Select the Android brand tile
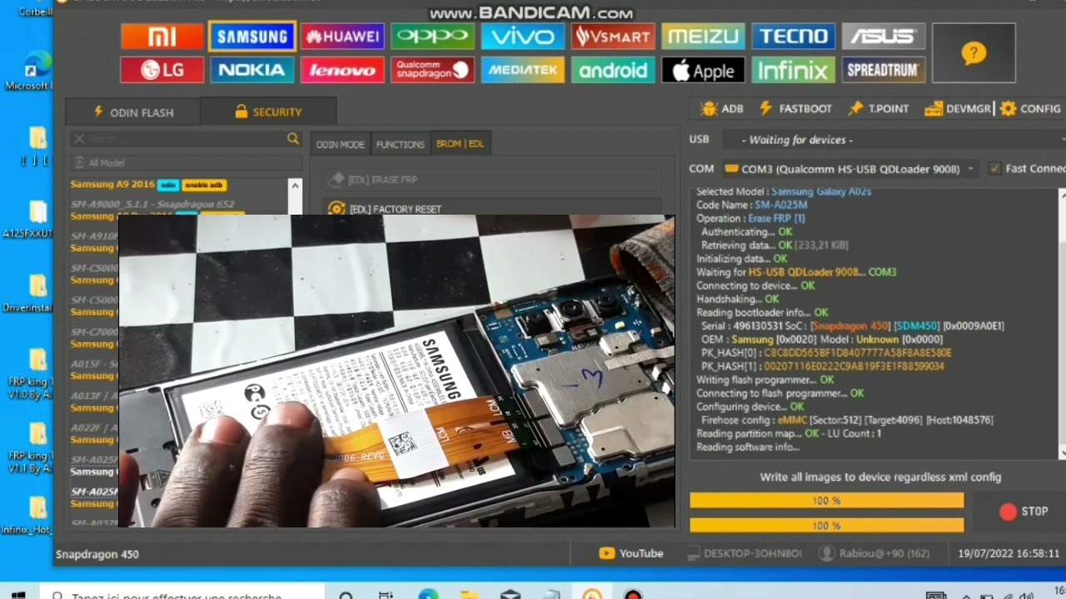 [612, 70]
